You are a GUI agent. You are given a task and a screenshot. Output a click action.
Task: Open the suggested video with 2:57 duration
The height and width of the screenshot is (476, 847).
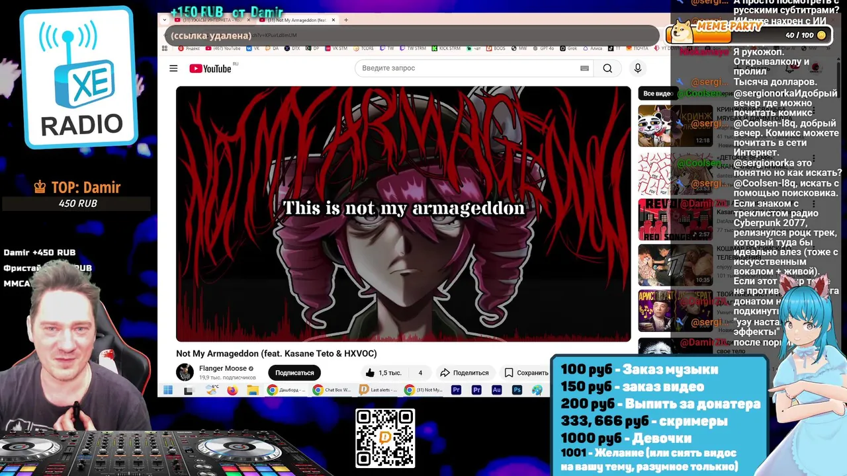pos(676,219)
